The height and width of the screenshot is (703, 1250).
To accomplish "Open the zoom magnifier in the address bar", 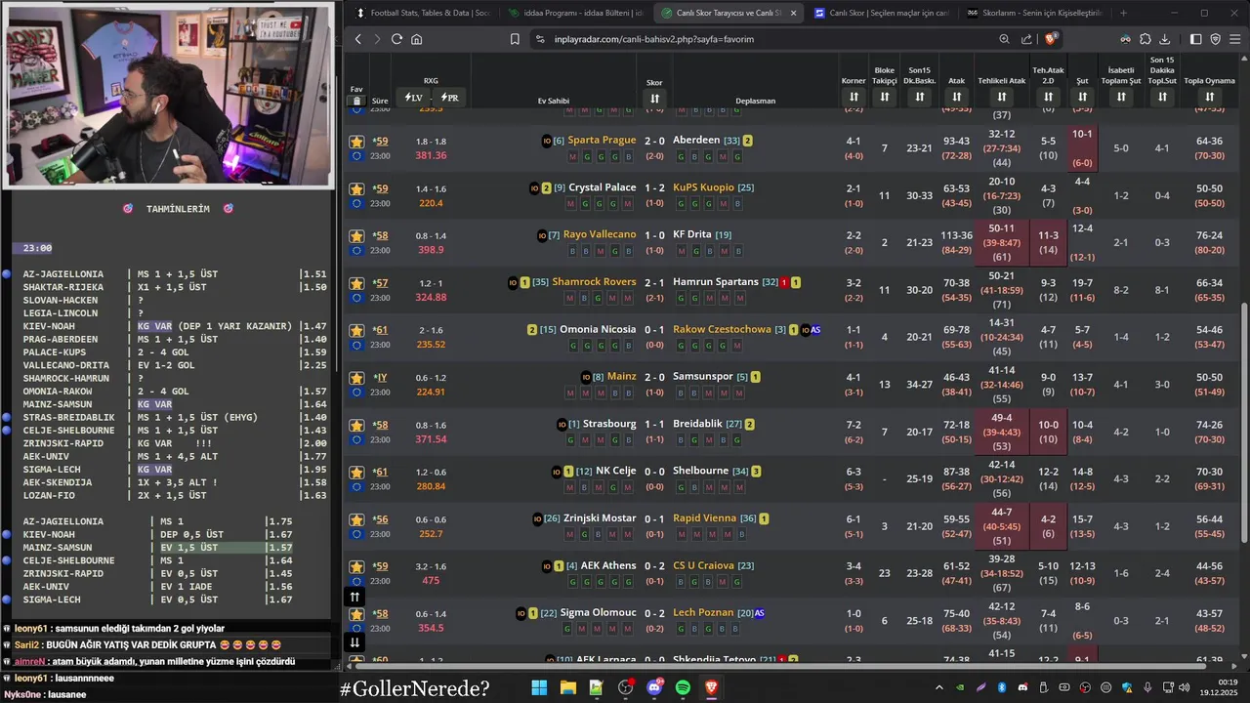I will tap(1004, 39).
